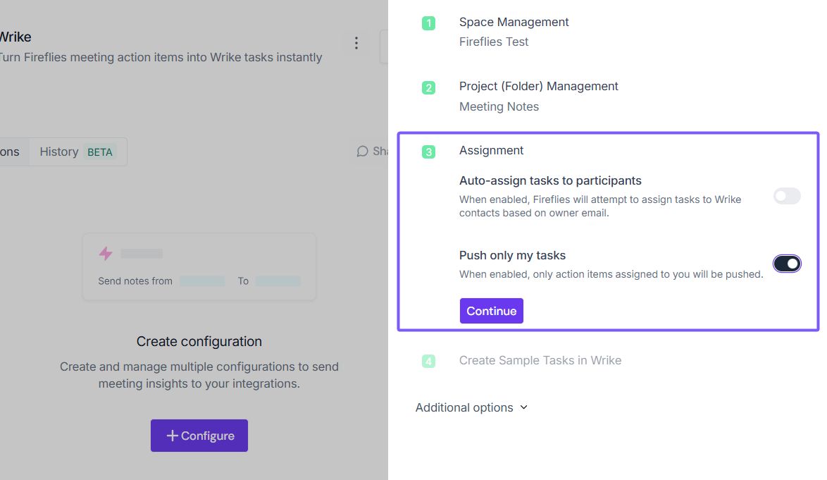Open the three-dot more options menu
The height and width of the screenshot is (480, 827).
pyautogui.click(x=356, y=43)
